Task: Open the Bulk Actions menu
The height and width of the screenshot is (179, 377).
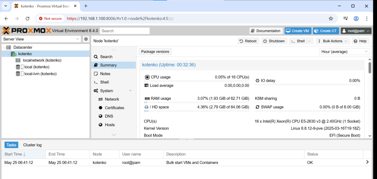Action: coord(333,41)
